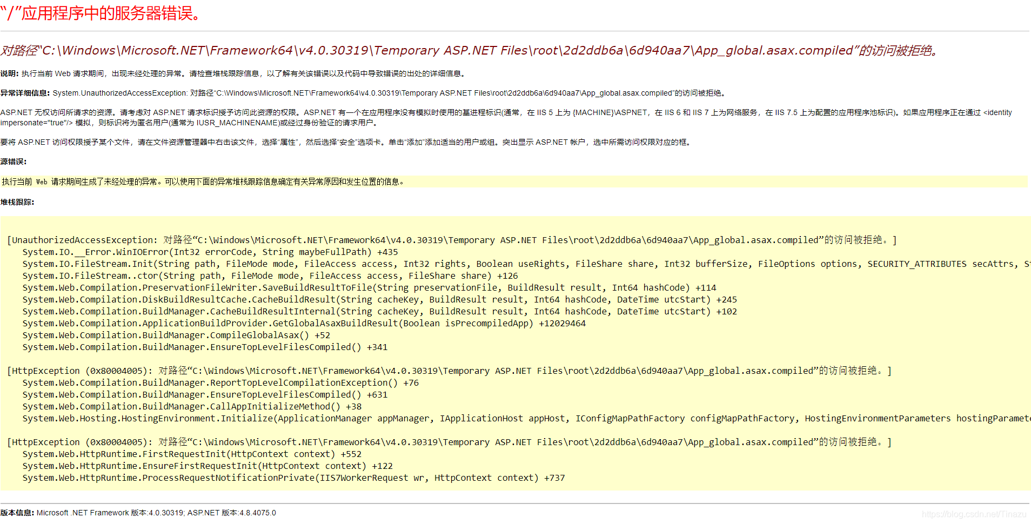Click the "异常详细信息:" System.UnauthorizedAccessException line

tap(364, 93)
